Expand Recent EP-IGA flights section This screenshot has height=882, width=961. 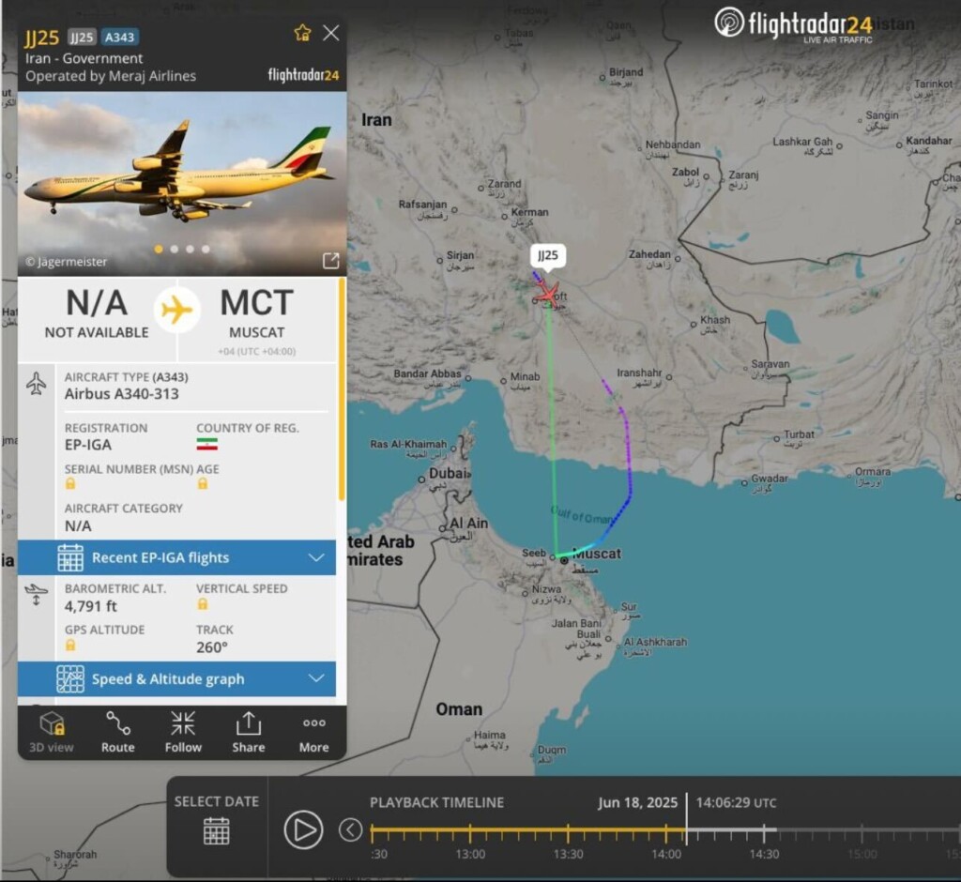(x=176, y=557)
